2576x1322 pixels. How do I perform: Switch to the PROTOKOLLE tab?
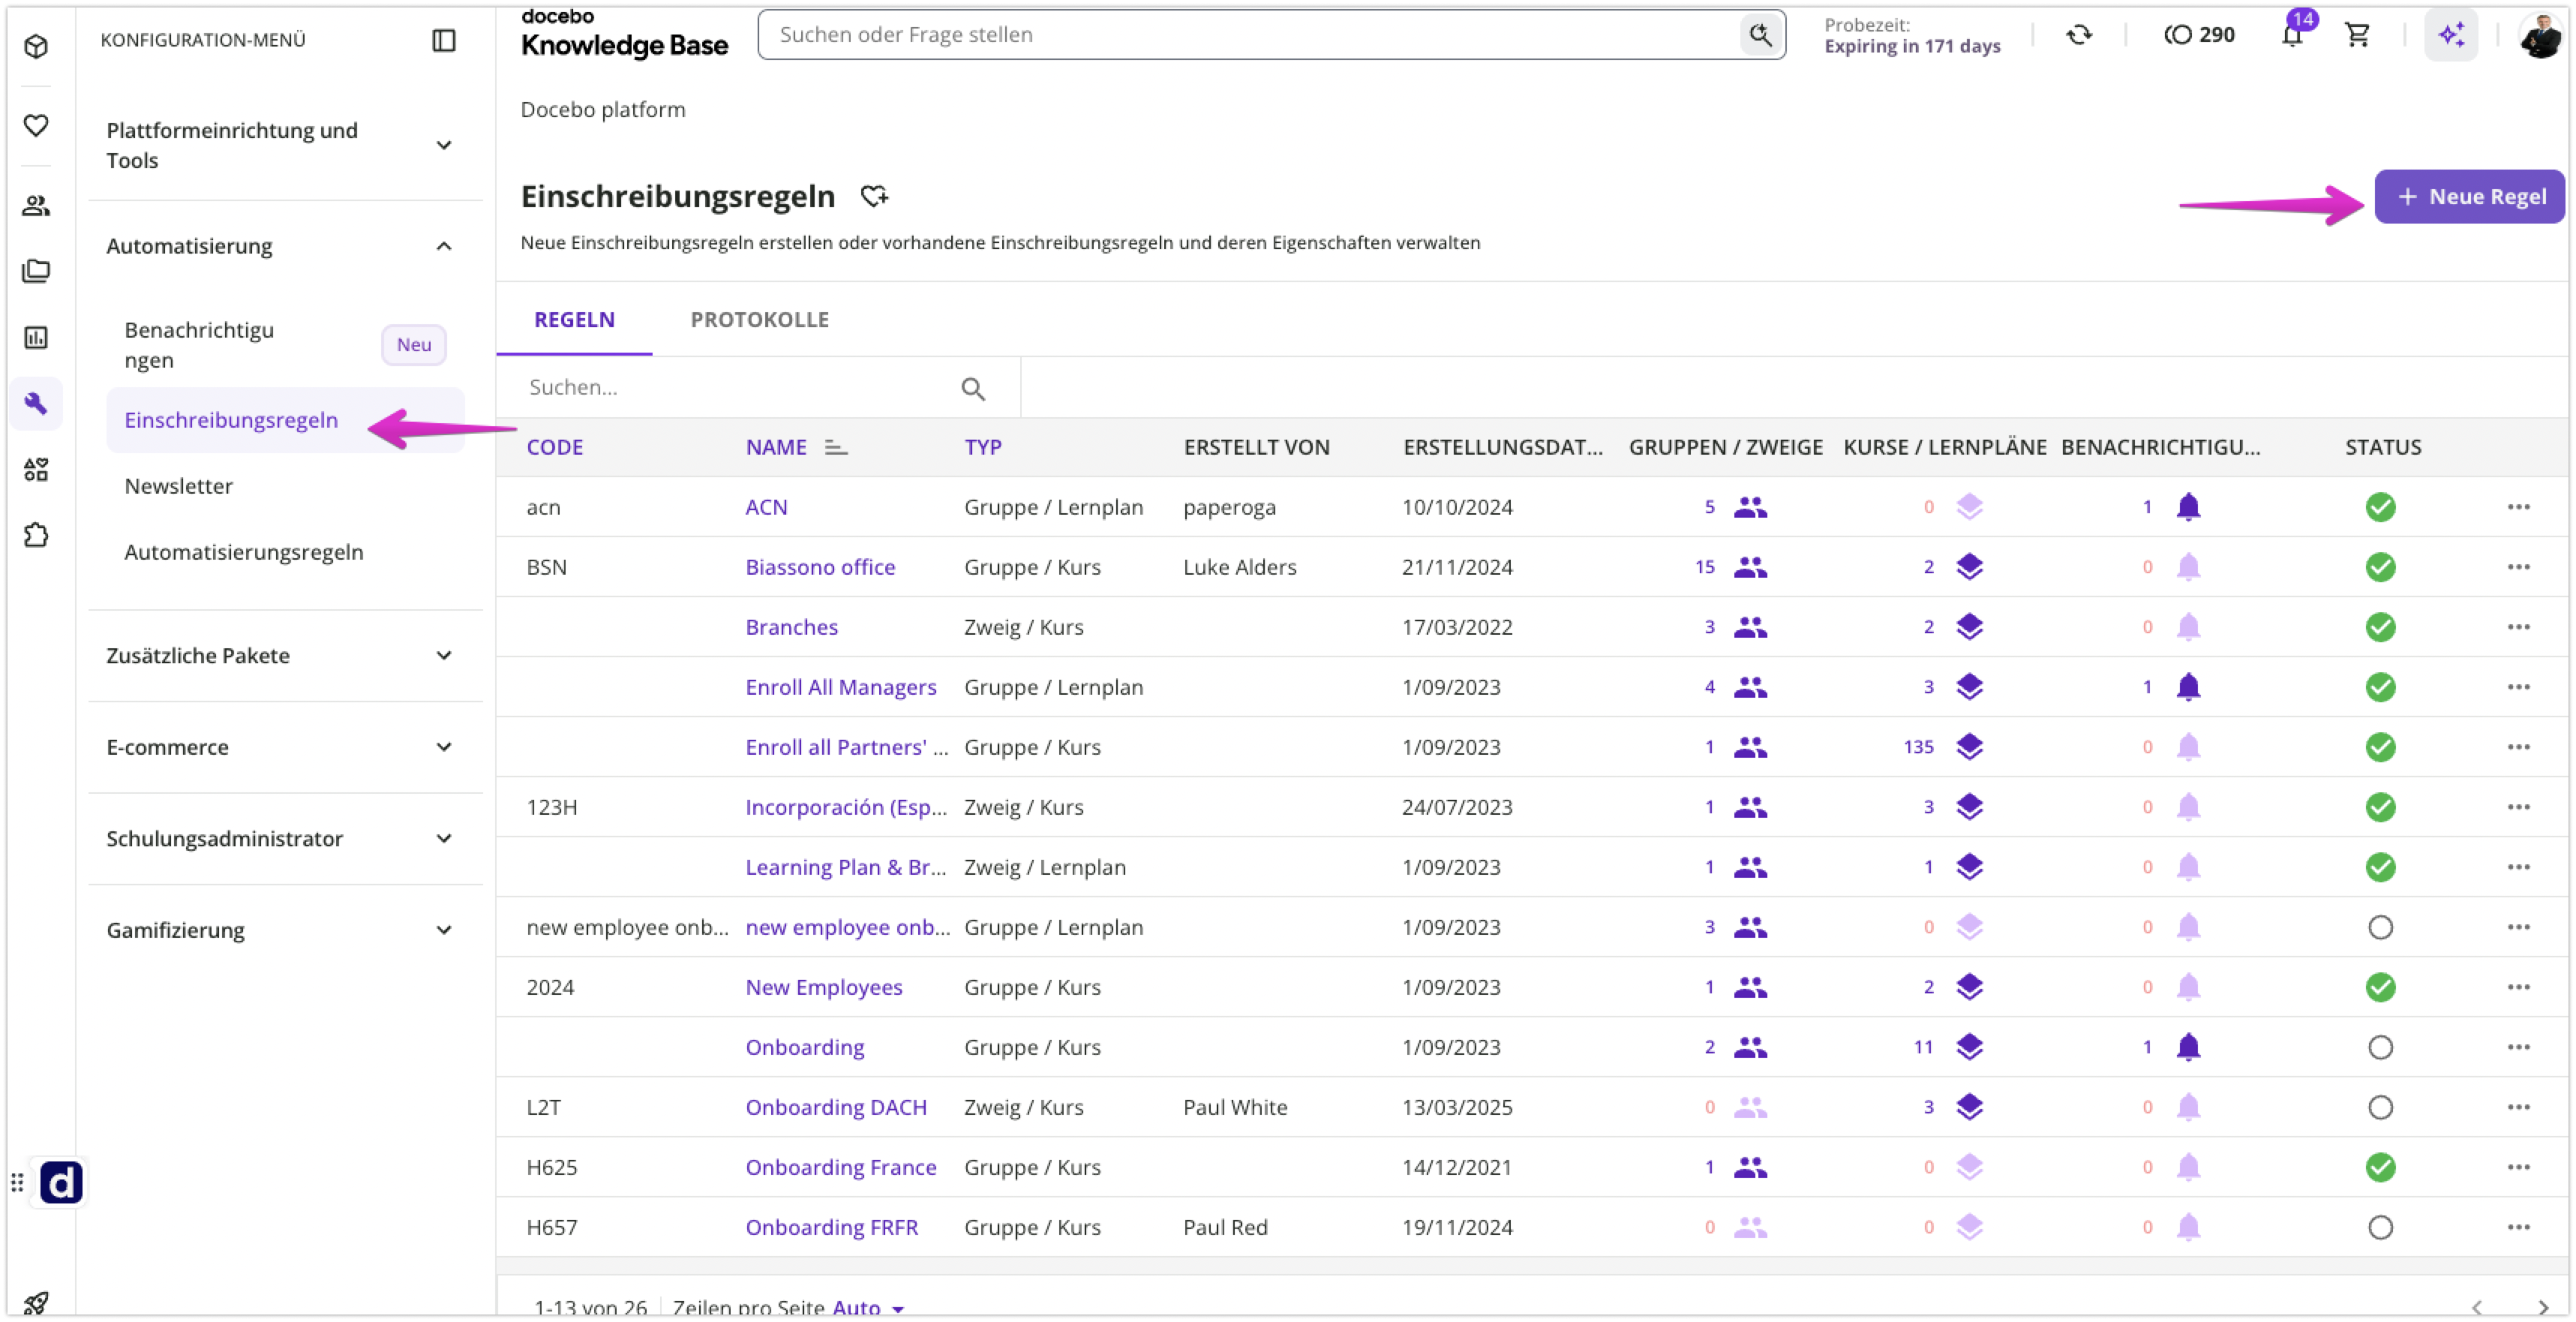759,320
